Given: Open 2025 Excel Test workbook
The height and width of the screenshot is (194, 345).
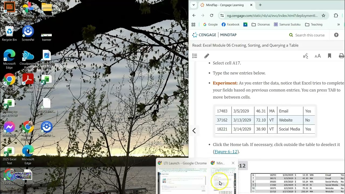Looking at the screenshot, I should tap(9, 155).
